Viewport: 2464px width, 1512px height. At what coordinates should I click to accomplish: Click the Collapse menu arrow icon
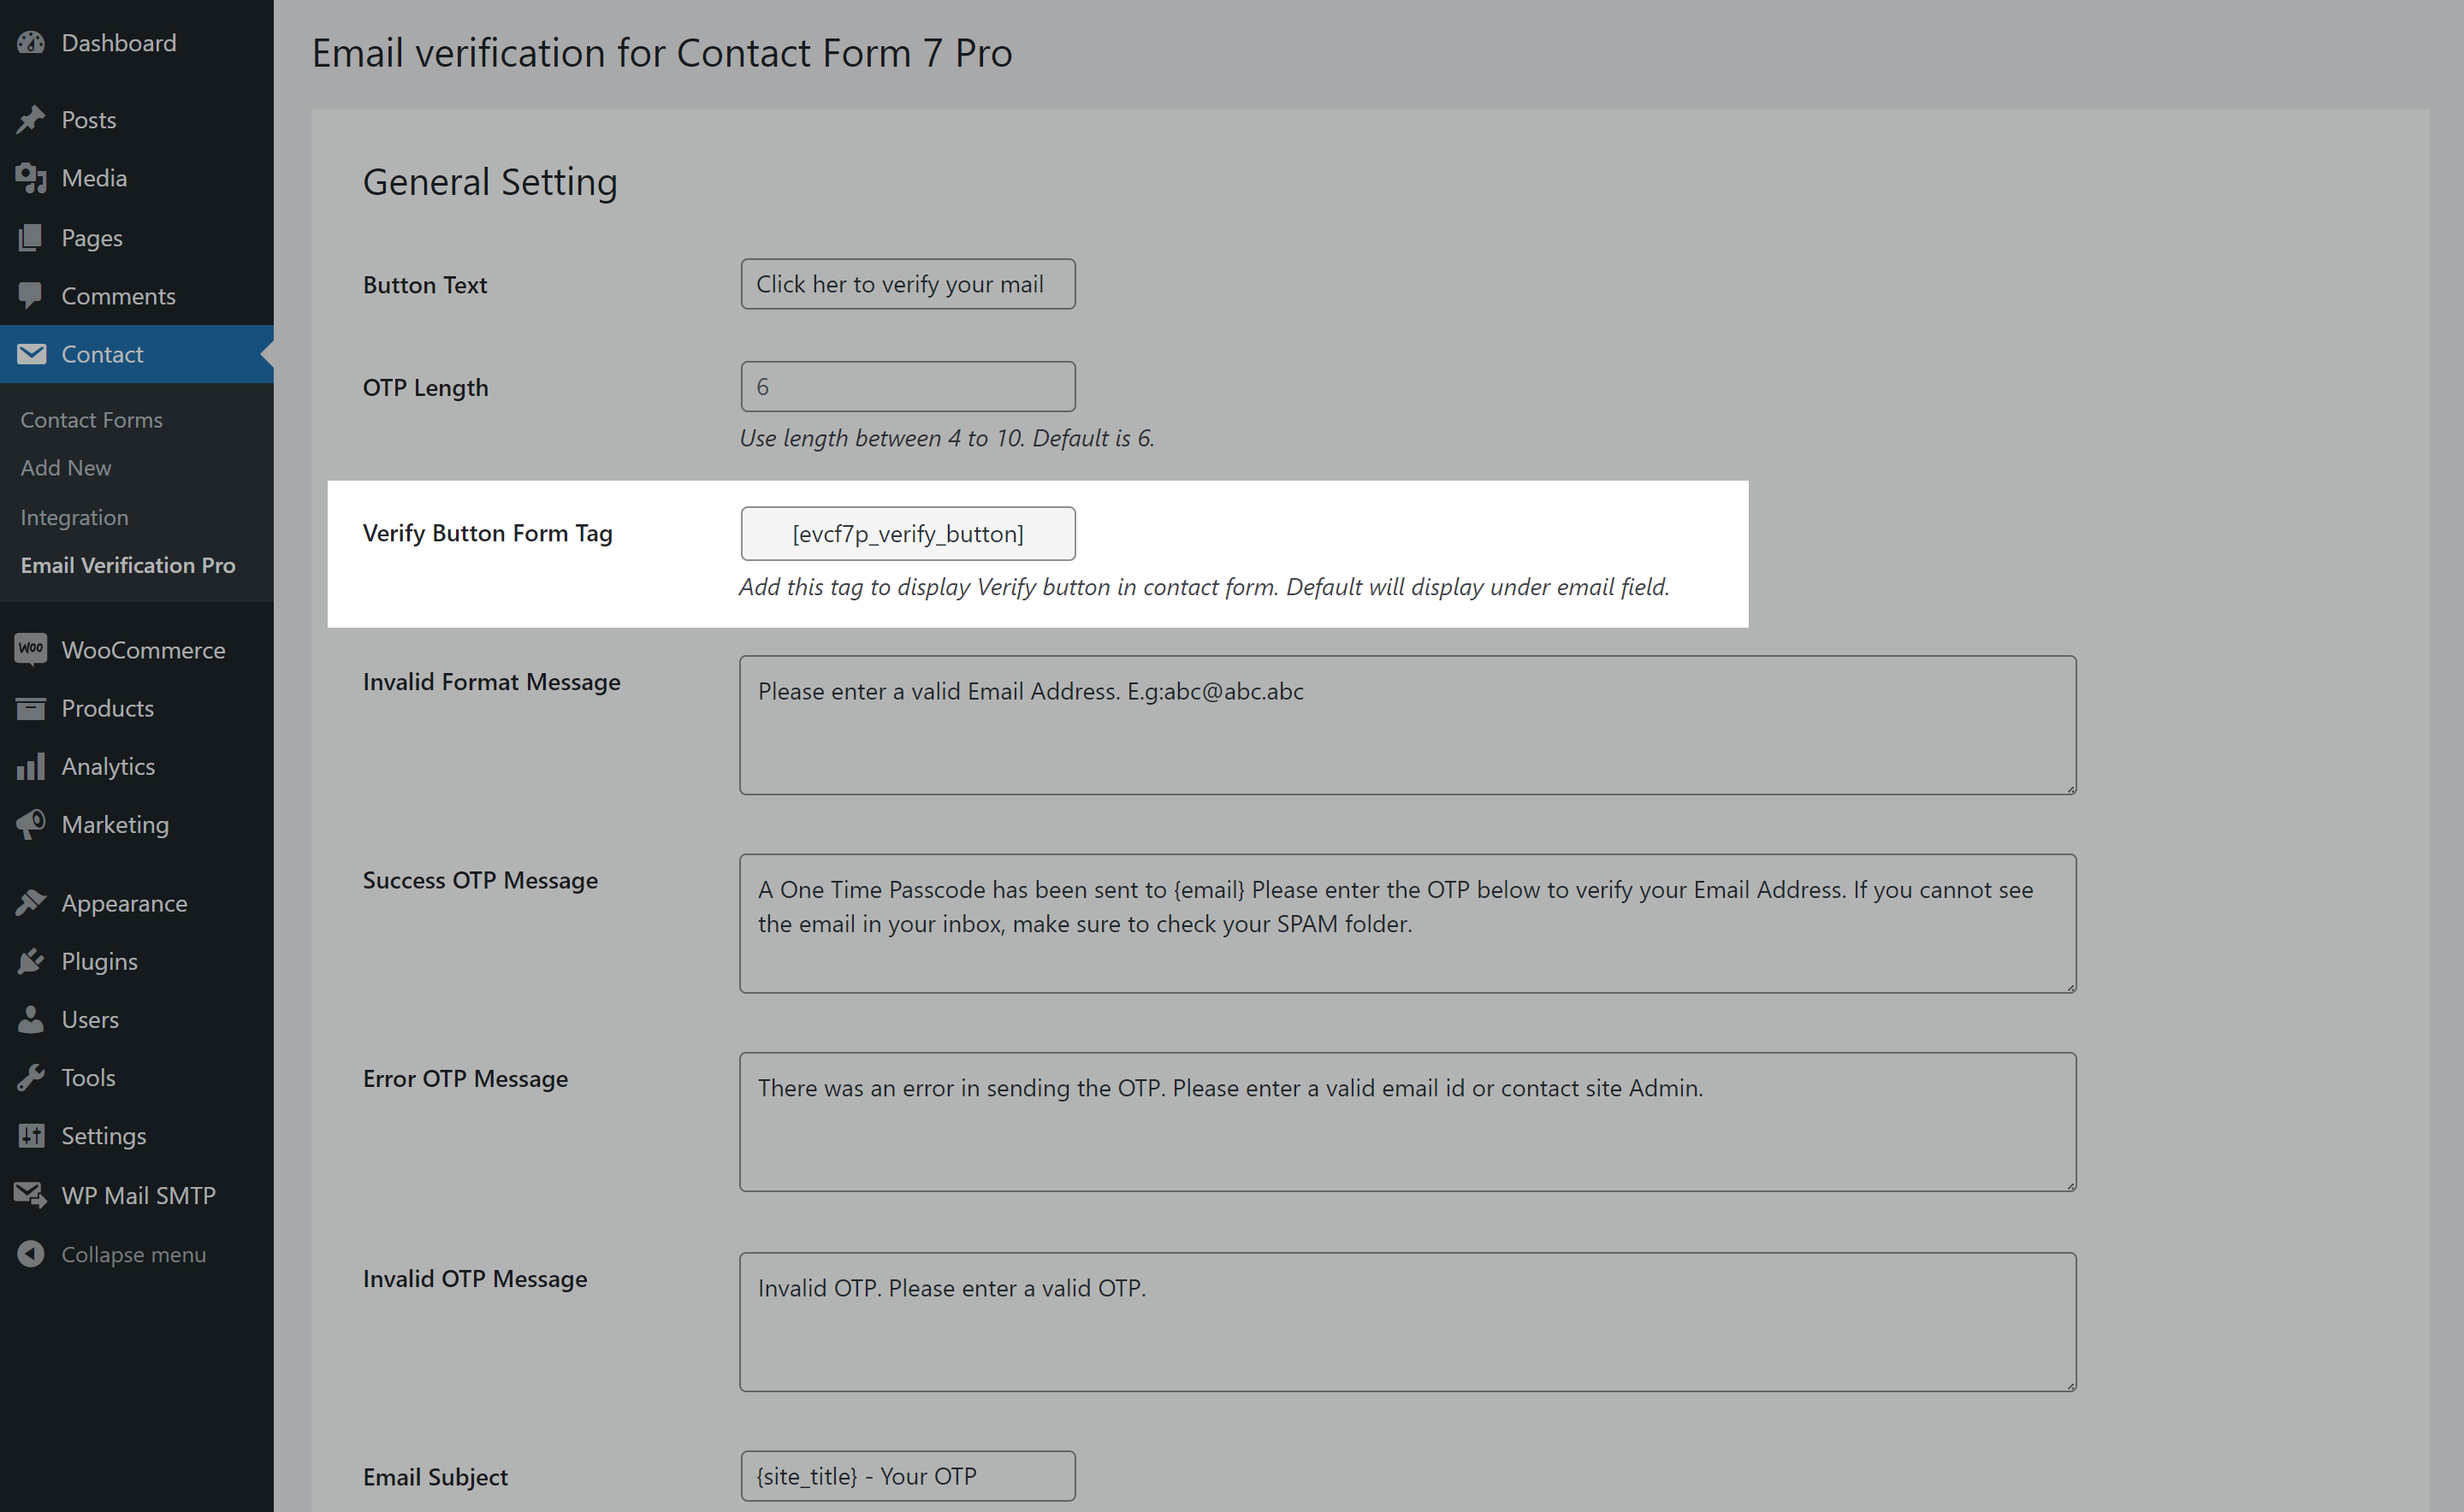(x=31, y=1254)
